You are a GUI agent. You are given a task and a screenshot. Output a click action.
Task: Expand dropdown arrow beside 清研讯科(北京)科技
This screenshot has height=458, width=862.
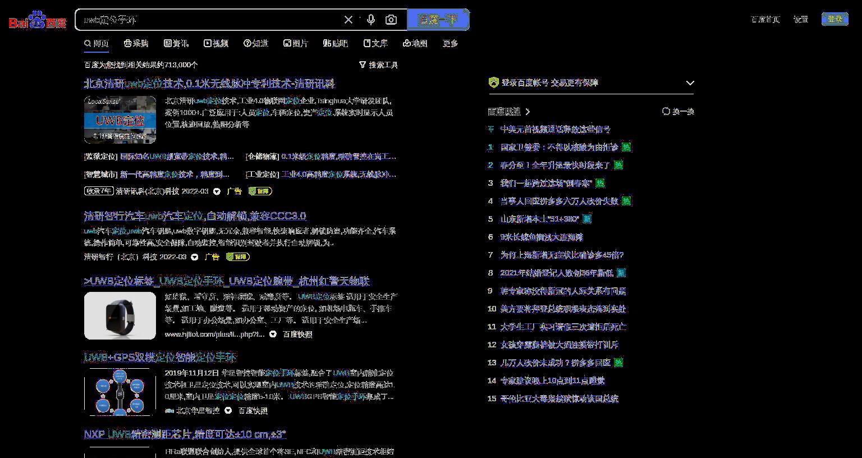217,191
